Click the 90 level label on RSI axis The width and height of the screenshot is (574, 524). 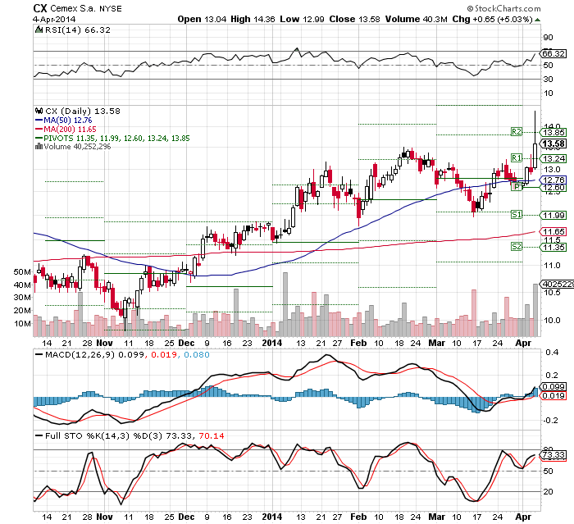pyautogui.click(x=548, y=38)
